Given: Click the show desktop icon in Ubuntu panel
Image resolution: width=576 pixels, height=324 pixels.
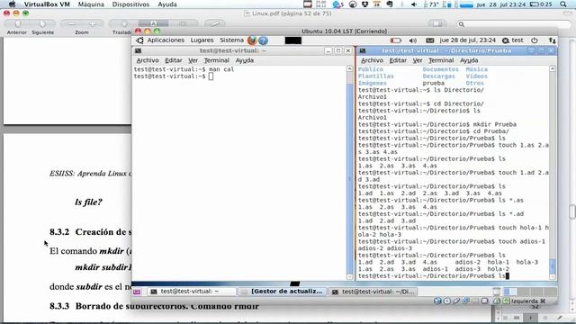Looking at the screenshot, I should (137, 292).
